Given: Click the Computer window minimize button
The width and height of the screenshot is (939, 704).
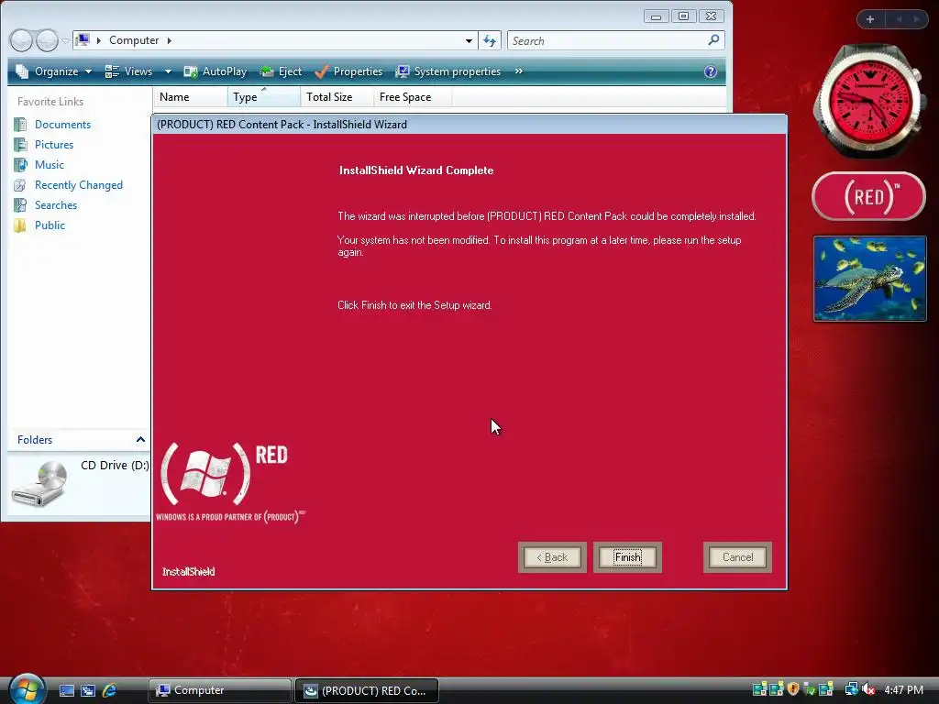Looking at the screenshot, I should click(x=657, y=16).
